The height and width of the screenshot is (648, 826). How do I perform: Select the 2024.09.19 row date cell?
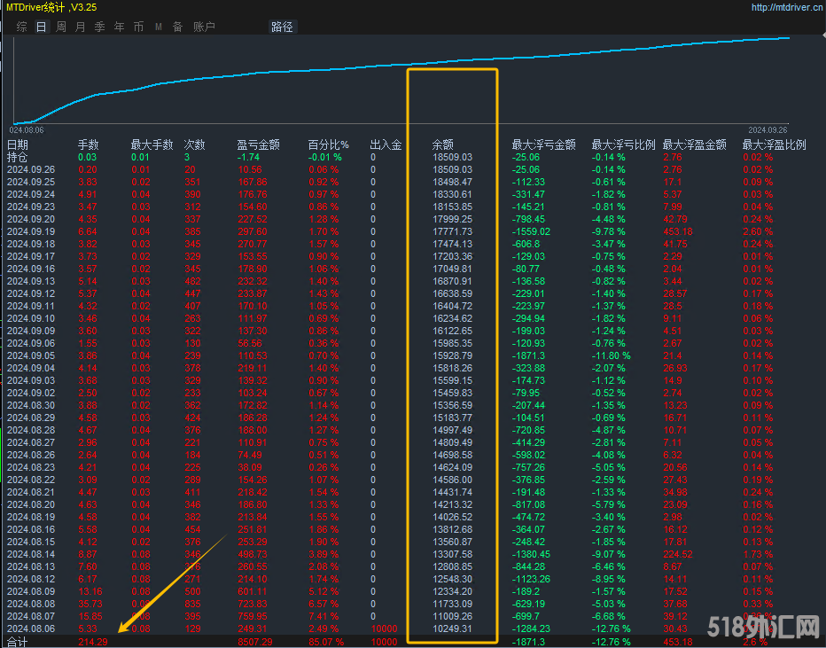tap(31, 231)
